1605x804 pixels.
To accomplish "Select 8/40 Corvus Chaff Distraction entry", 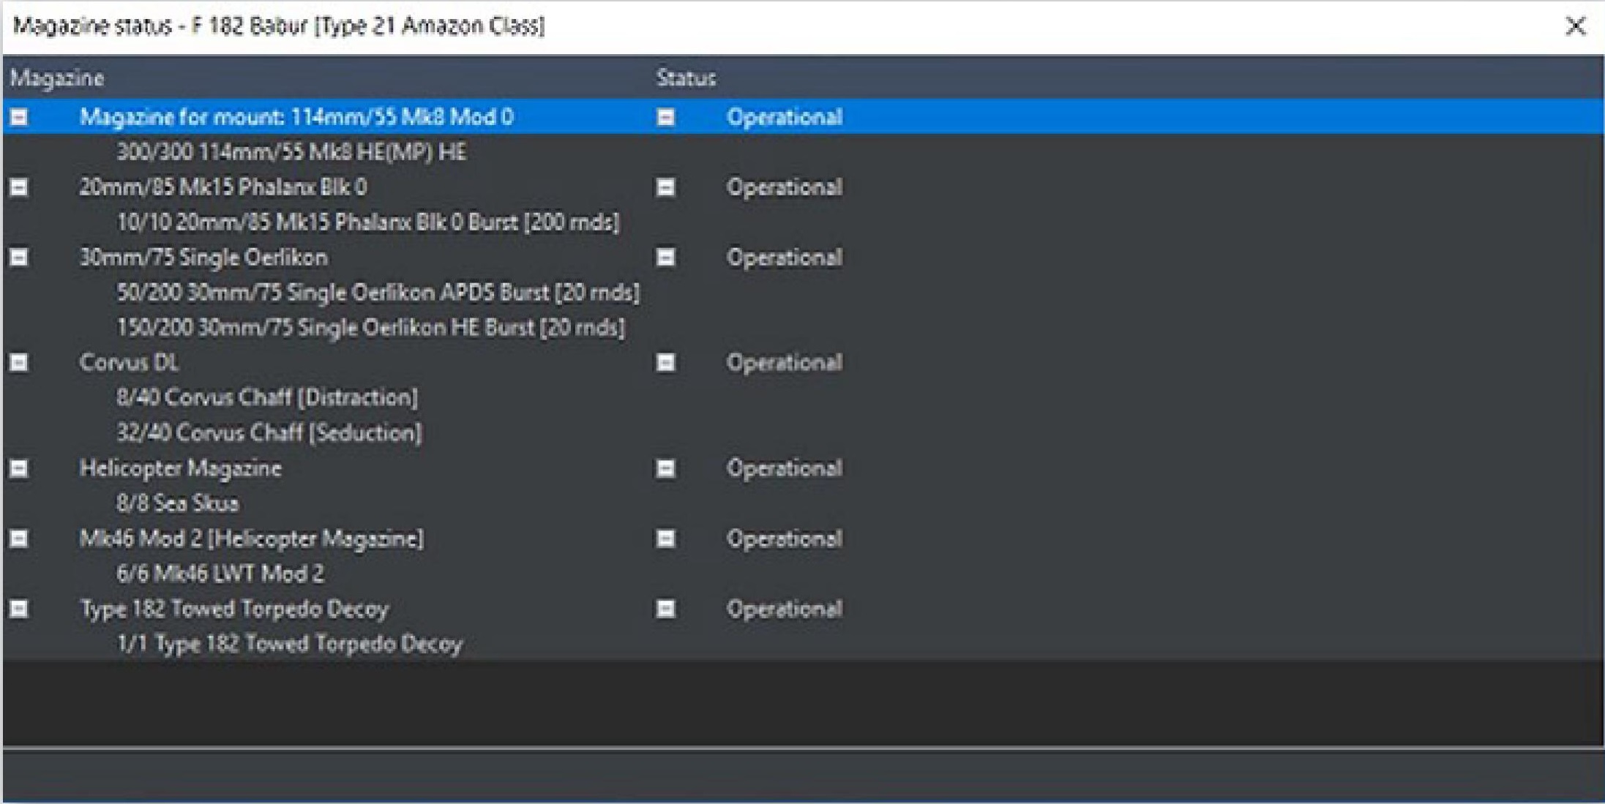I will coord(267,398).
